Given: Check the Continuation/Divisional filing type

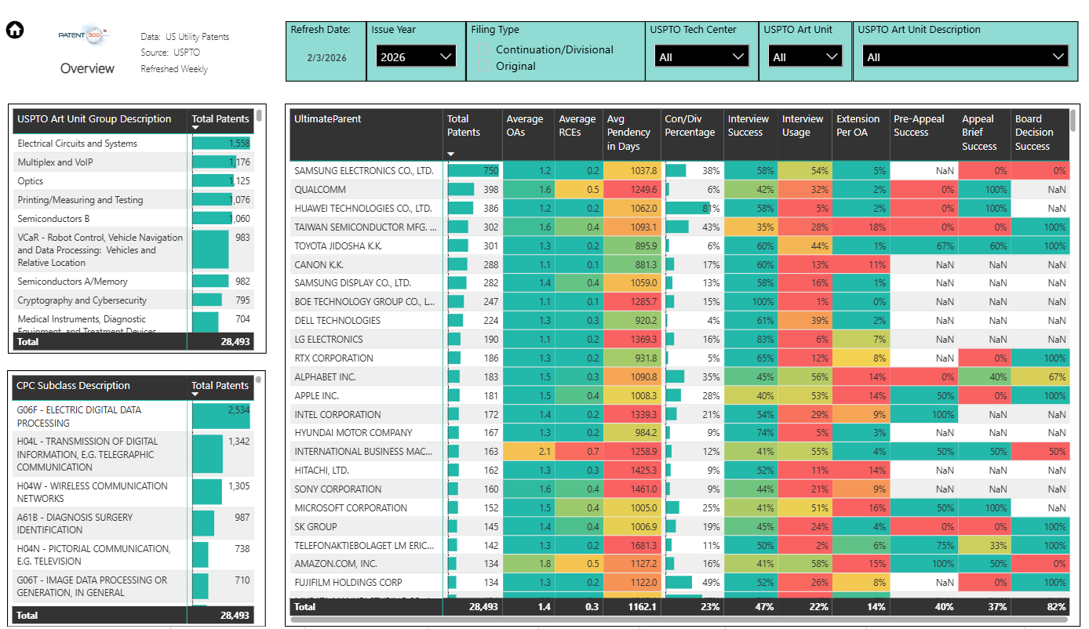Looking at the screenshot, I should (x=482, y=49).
